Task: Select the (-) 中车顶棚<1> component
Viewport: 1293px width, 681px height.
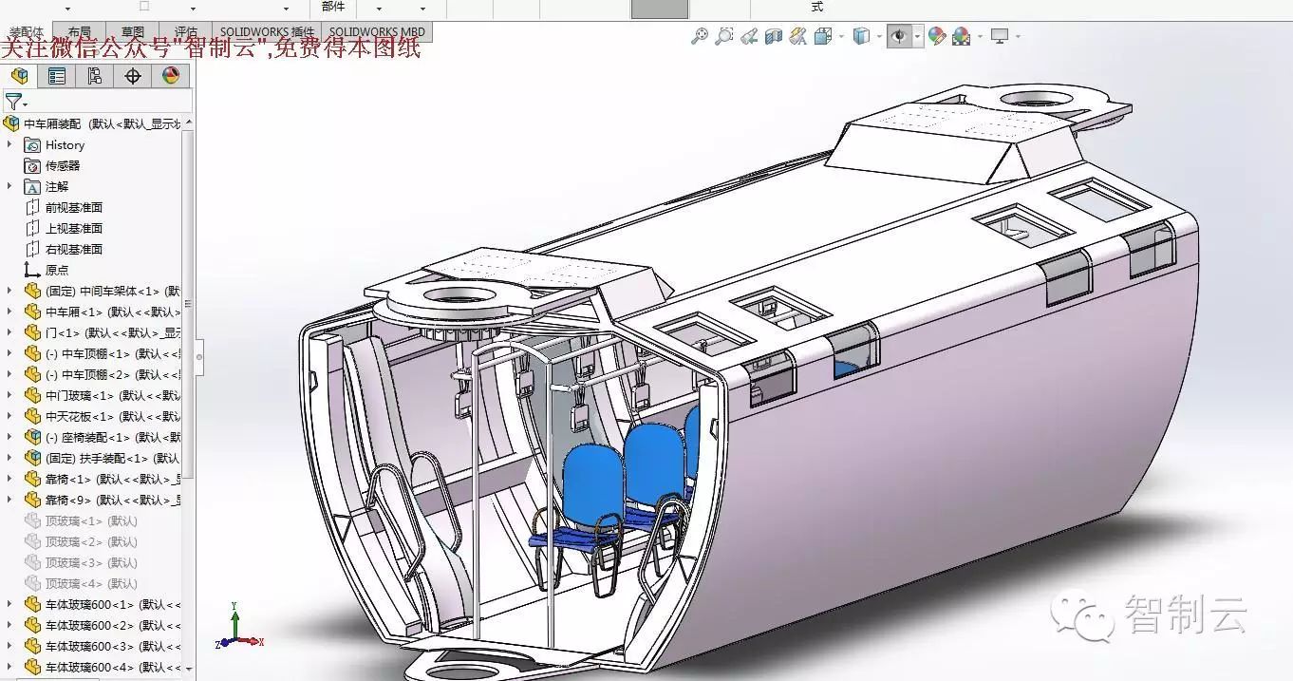Action: [102, 354]
